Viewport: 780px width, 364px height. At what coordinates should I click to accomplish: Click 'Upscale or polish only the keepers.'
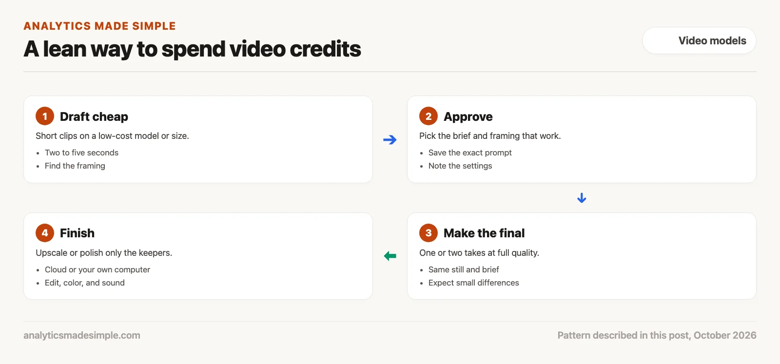click(104, 253)
